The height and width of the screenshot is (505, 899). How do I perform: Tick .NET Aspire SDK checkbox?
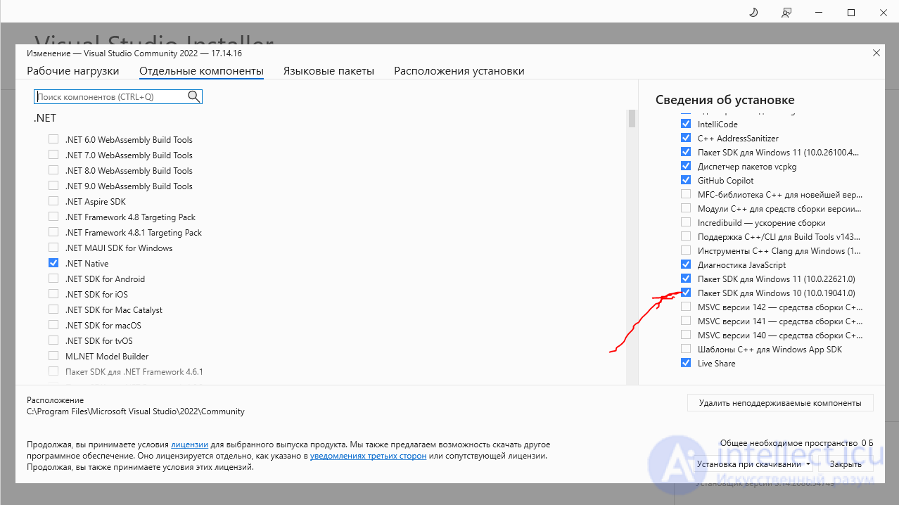(53, 201)
